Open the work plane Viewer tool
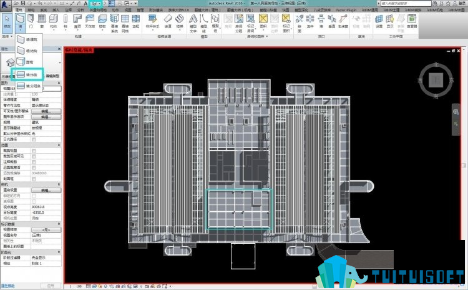The width and height of the screenshot is (468, 290). pyautogui.click(x=412, y=22)
